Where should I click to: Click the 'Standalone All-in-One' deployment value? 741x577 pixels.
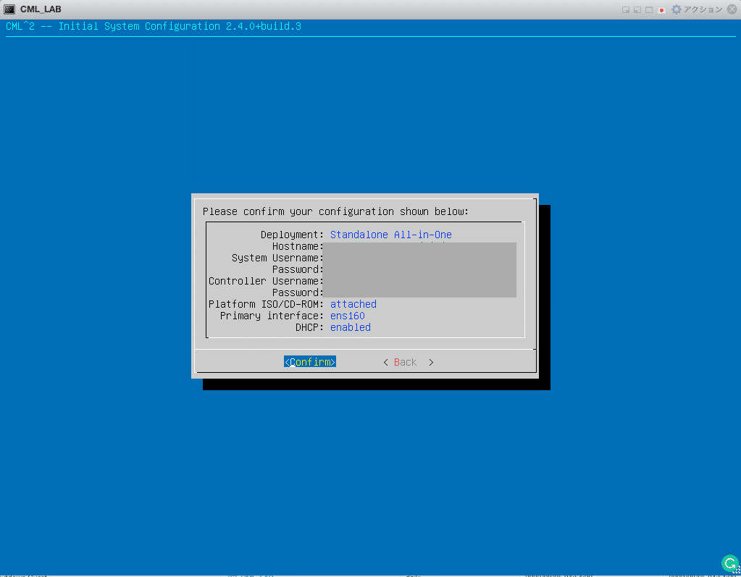391,235
